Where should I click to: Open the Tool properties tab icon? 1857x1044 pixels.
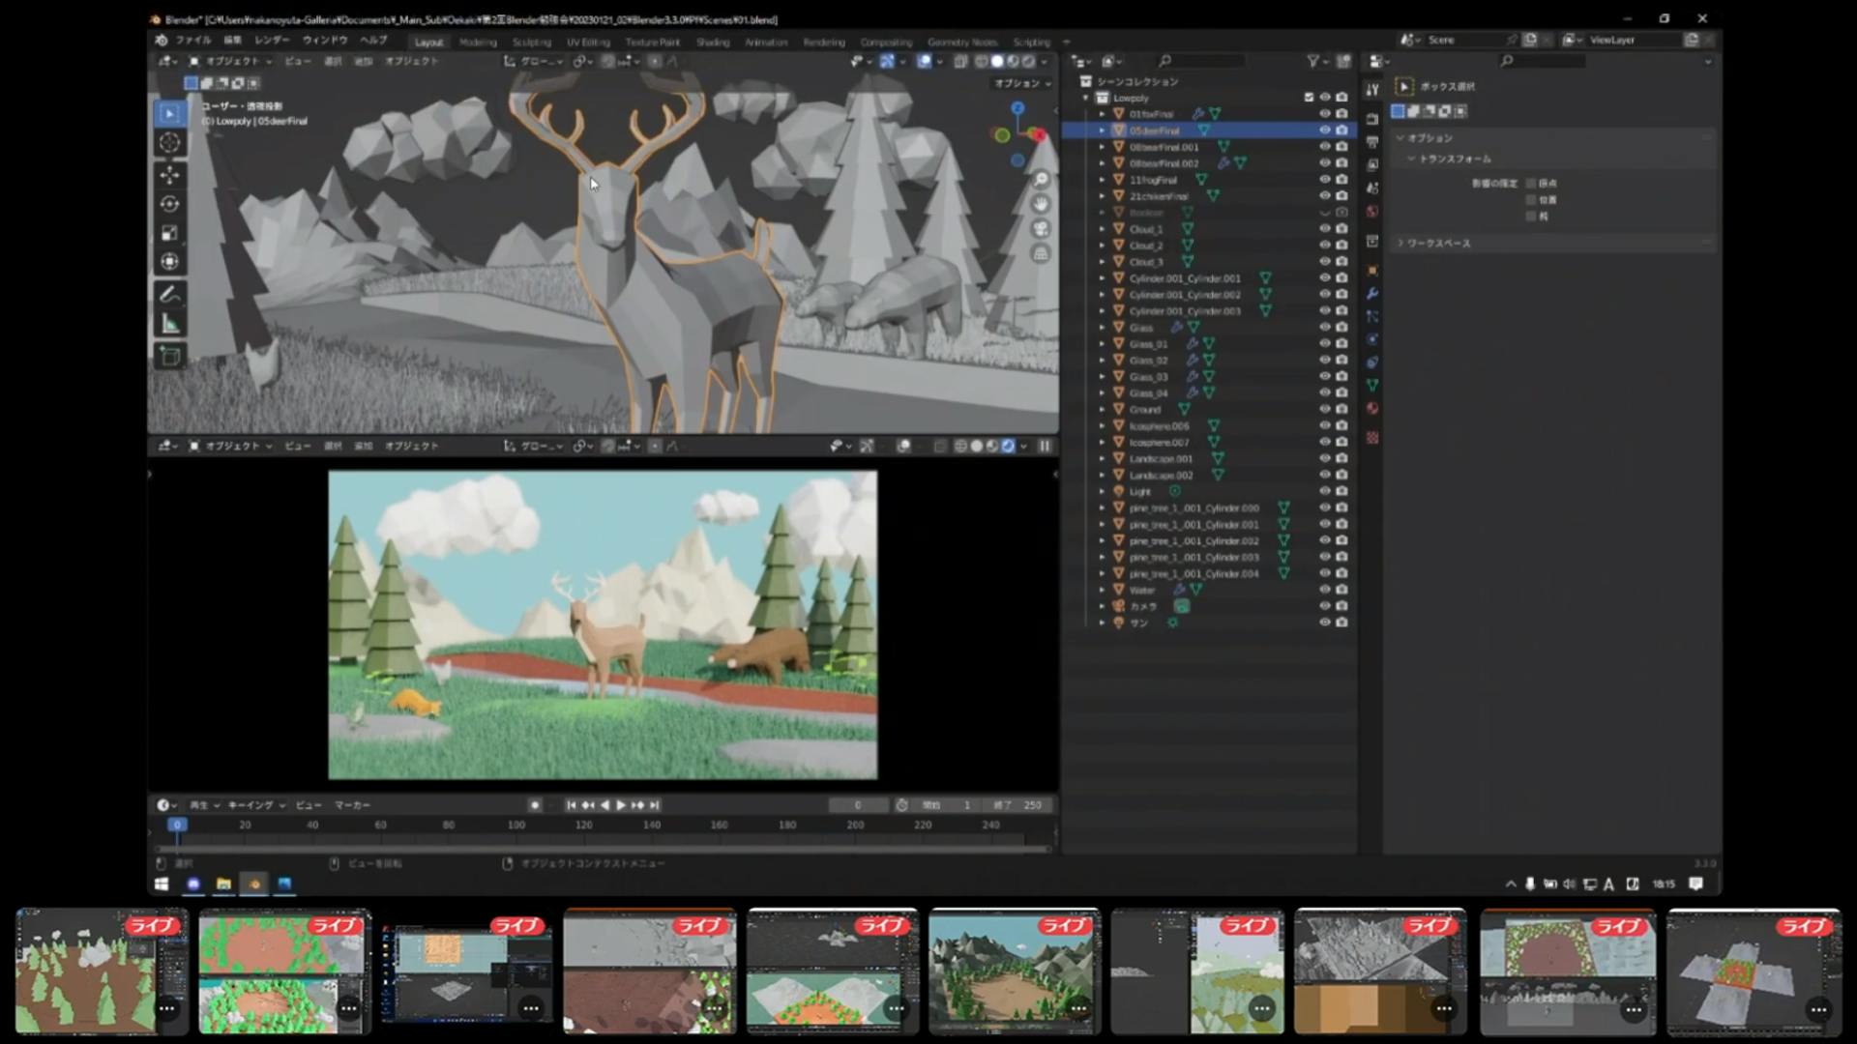[1371, 89]
